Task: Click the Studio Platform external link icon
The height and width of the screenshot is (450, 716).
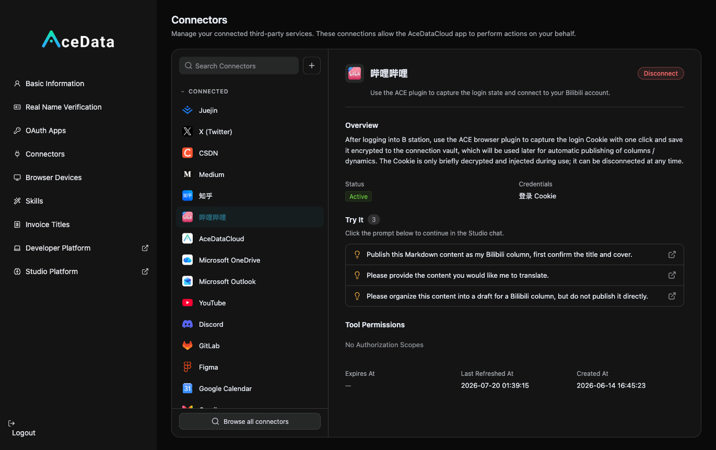Action: [145, 271]
